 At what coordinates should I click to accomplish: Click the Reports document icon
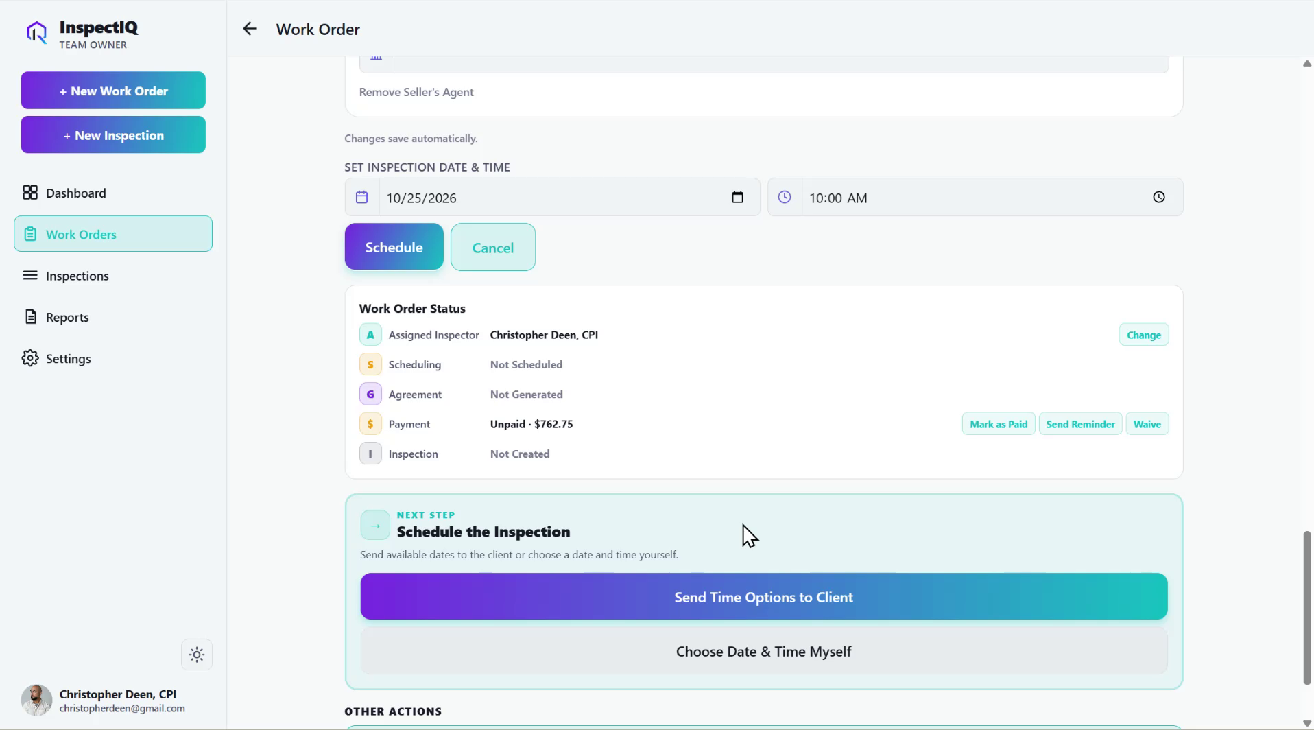click(30, 317)
